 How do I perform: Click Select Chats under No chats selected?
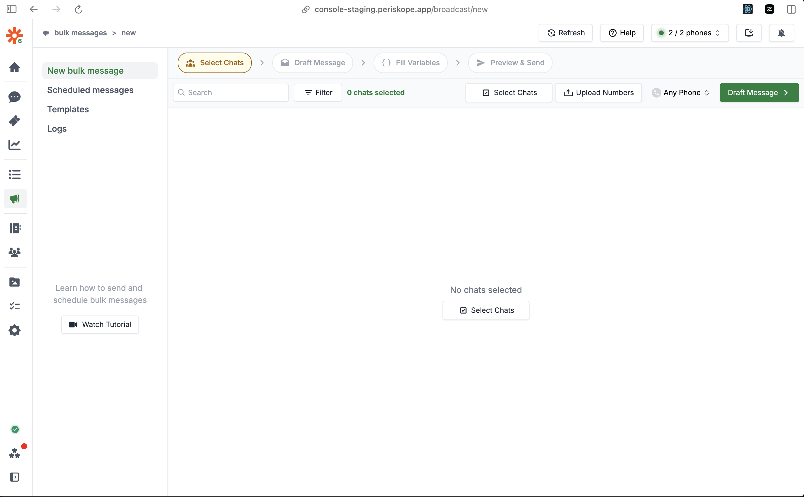point(486,310)
